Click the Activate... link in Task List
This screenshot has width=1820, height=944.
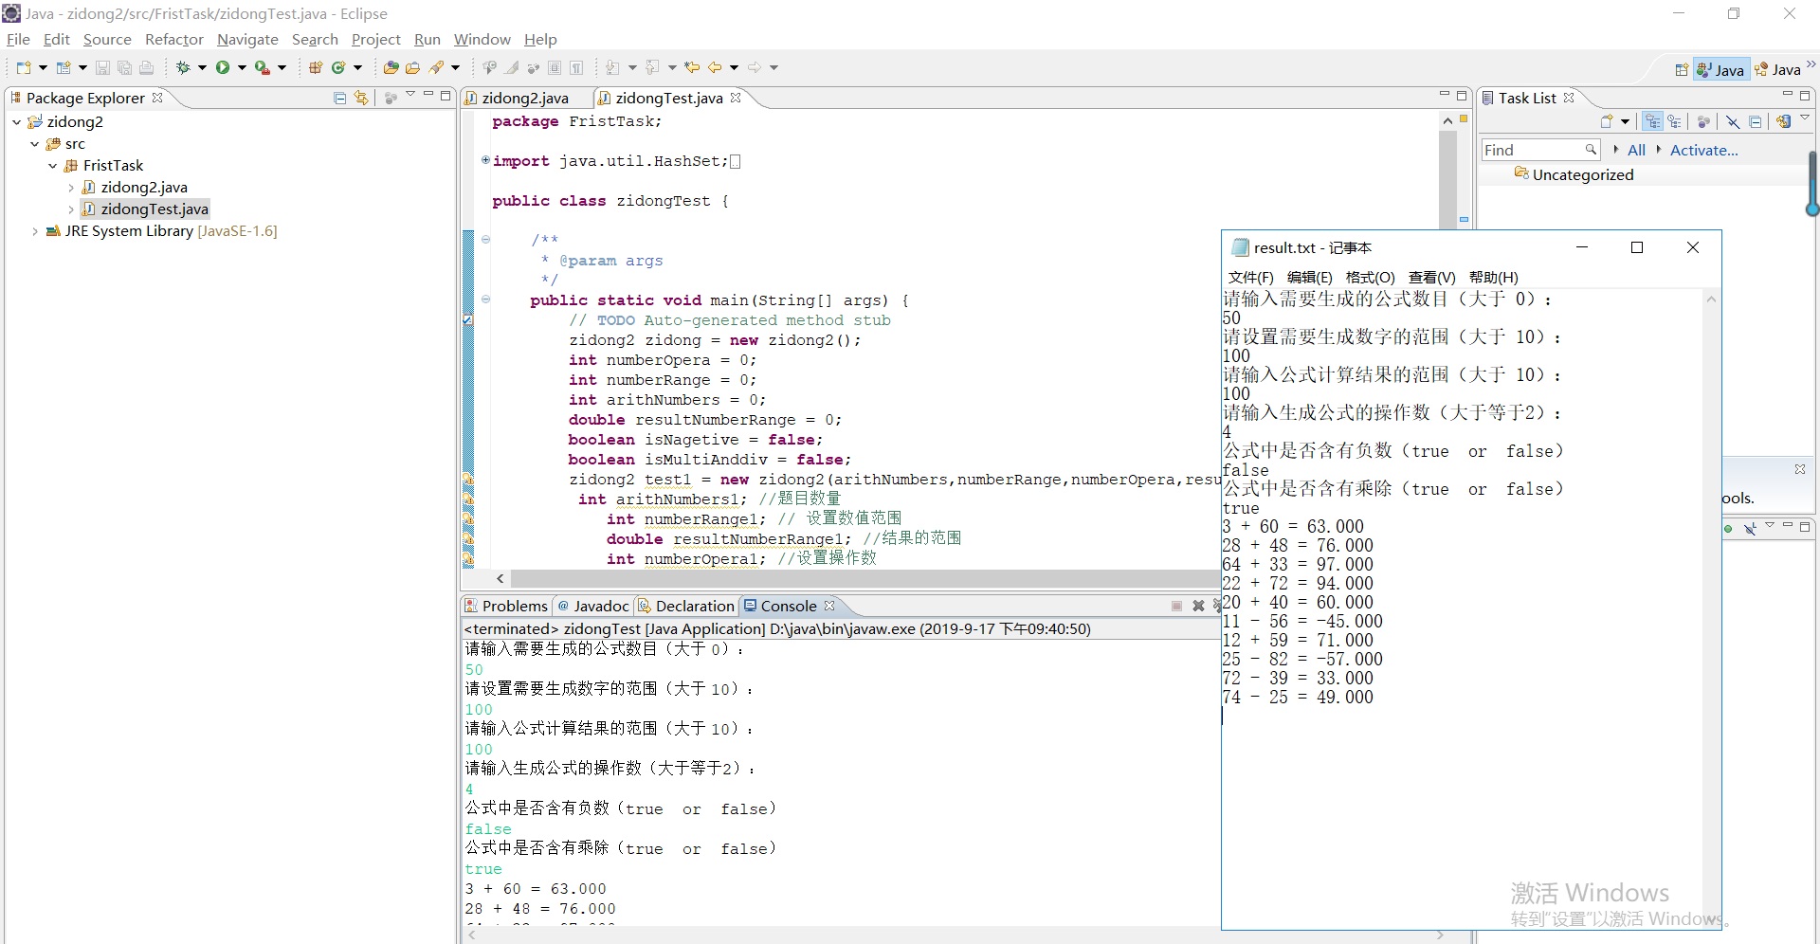click(1703, 150)
